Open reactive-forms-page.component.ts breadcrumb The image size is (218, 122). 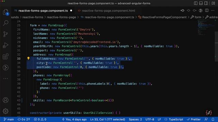(x=109, y=17)
